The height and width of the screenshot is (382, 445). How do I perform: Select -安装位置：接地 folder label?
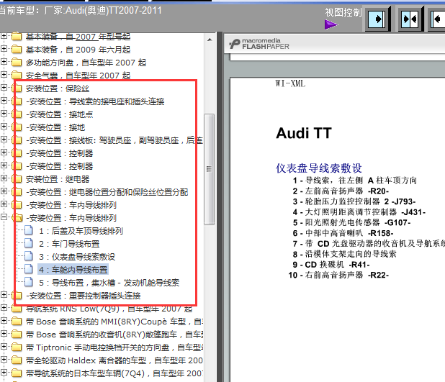pos(55,127)
